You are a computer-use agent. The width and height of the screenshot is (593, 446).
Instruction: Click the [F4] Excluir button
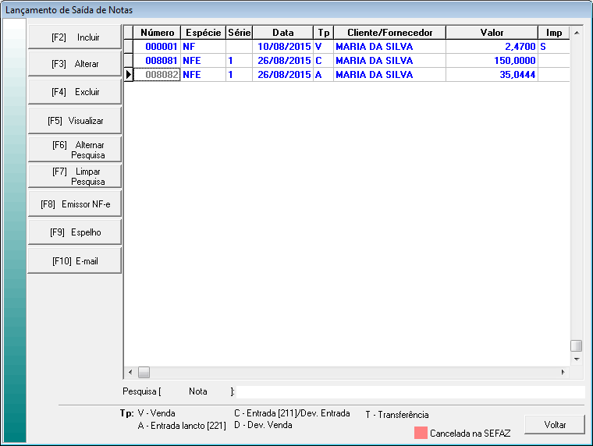coord(75,91)
